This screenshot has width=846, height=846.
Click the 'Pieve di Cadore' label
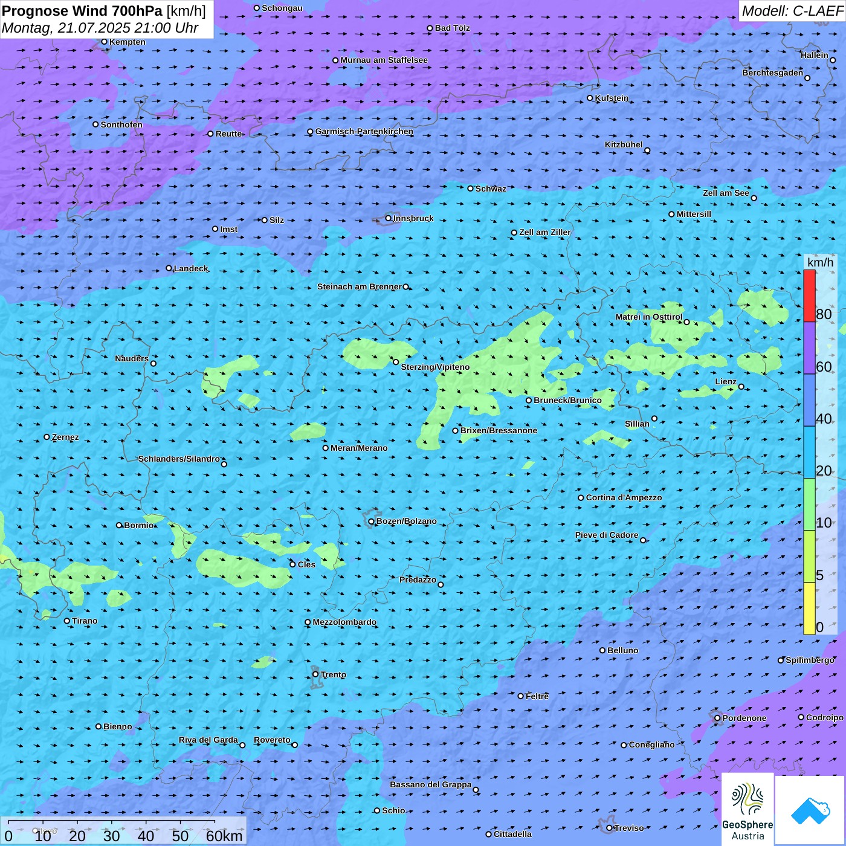(607, 535)
